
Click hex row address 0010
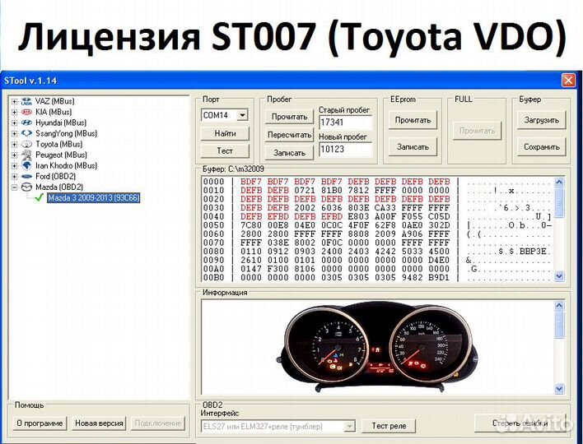pyautogui.click(x=213, y=191)
